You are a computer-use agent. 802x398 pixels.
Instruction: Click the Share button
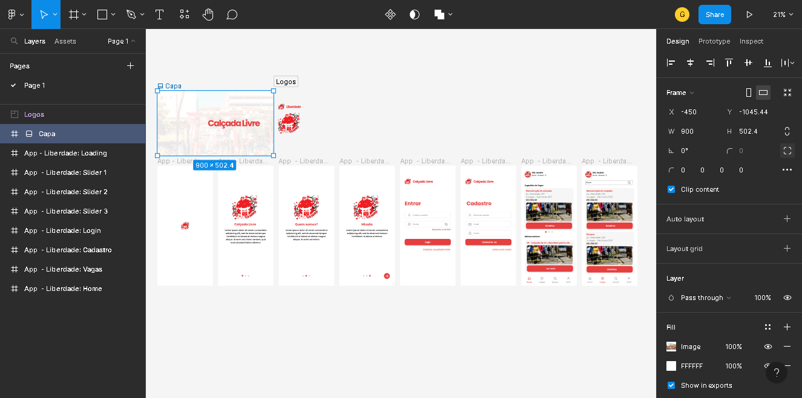pos(715,15)
